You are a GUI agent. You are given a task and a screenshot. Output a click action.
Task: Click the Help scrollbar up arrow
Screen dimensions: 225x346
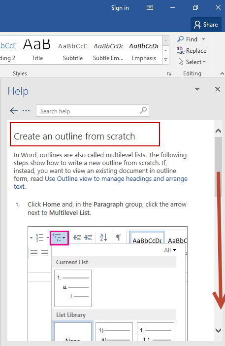(x=218, y=131)
